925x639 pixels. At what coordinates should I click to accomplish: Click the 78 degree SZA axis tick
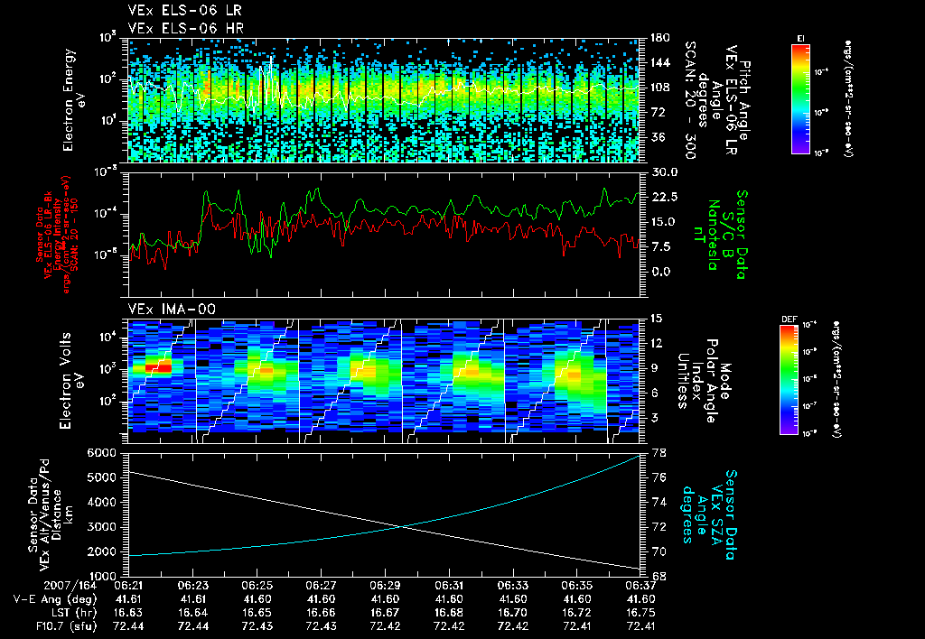coord(659,453)
